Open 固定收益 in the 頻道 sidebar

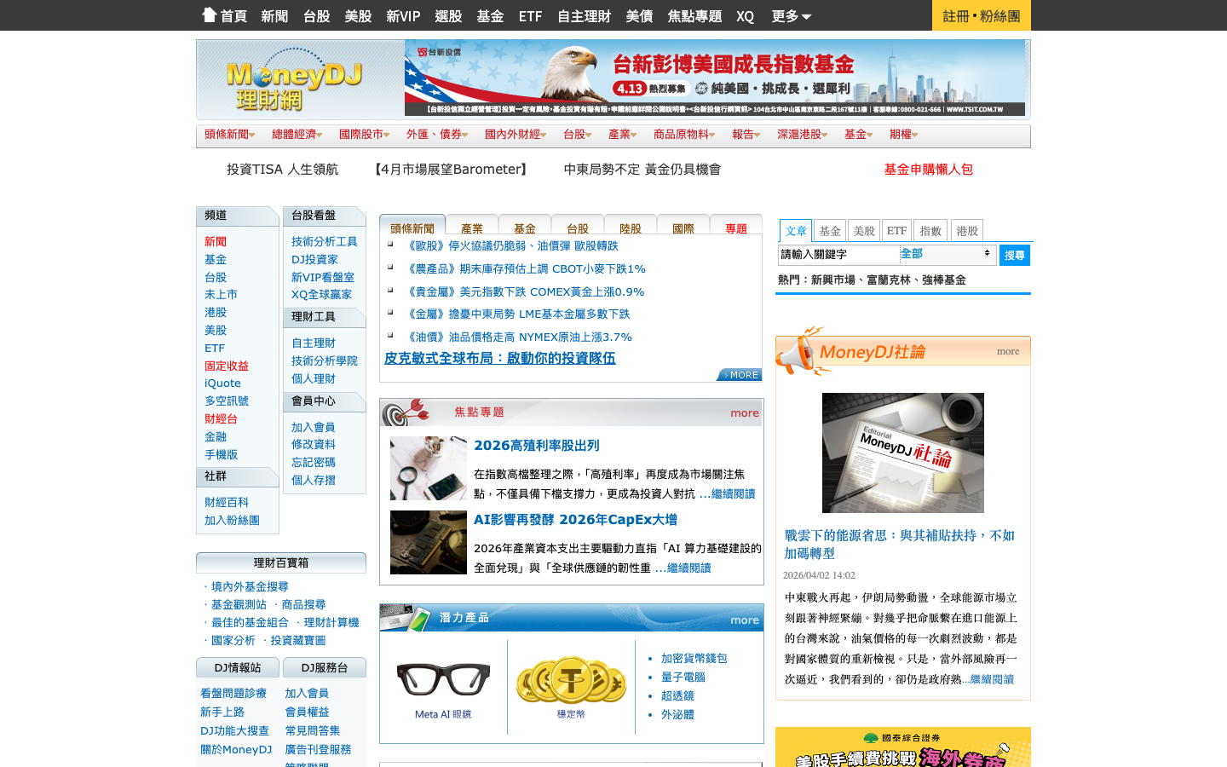227,366
